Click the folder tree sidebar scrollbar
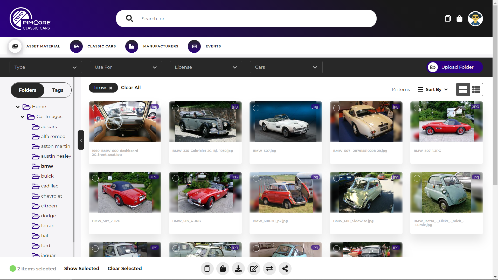 [73, 159]
